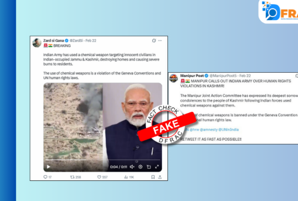The image size is (298, 201).
Task: Toggle video fullscreen expand icon
Action: click(157, 167)
